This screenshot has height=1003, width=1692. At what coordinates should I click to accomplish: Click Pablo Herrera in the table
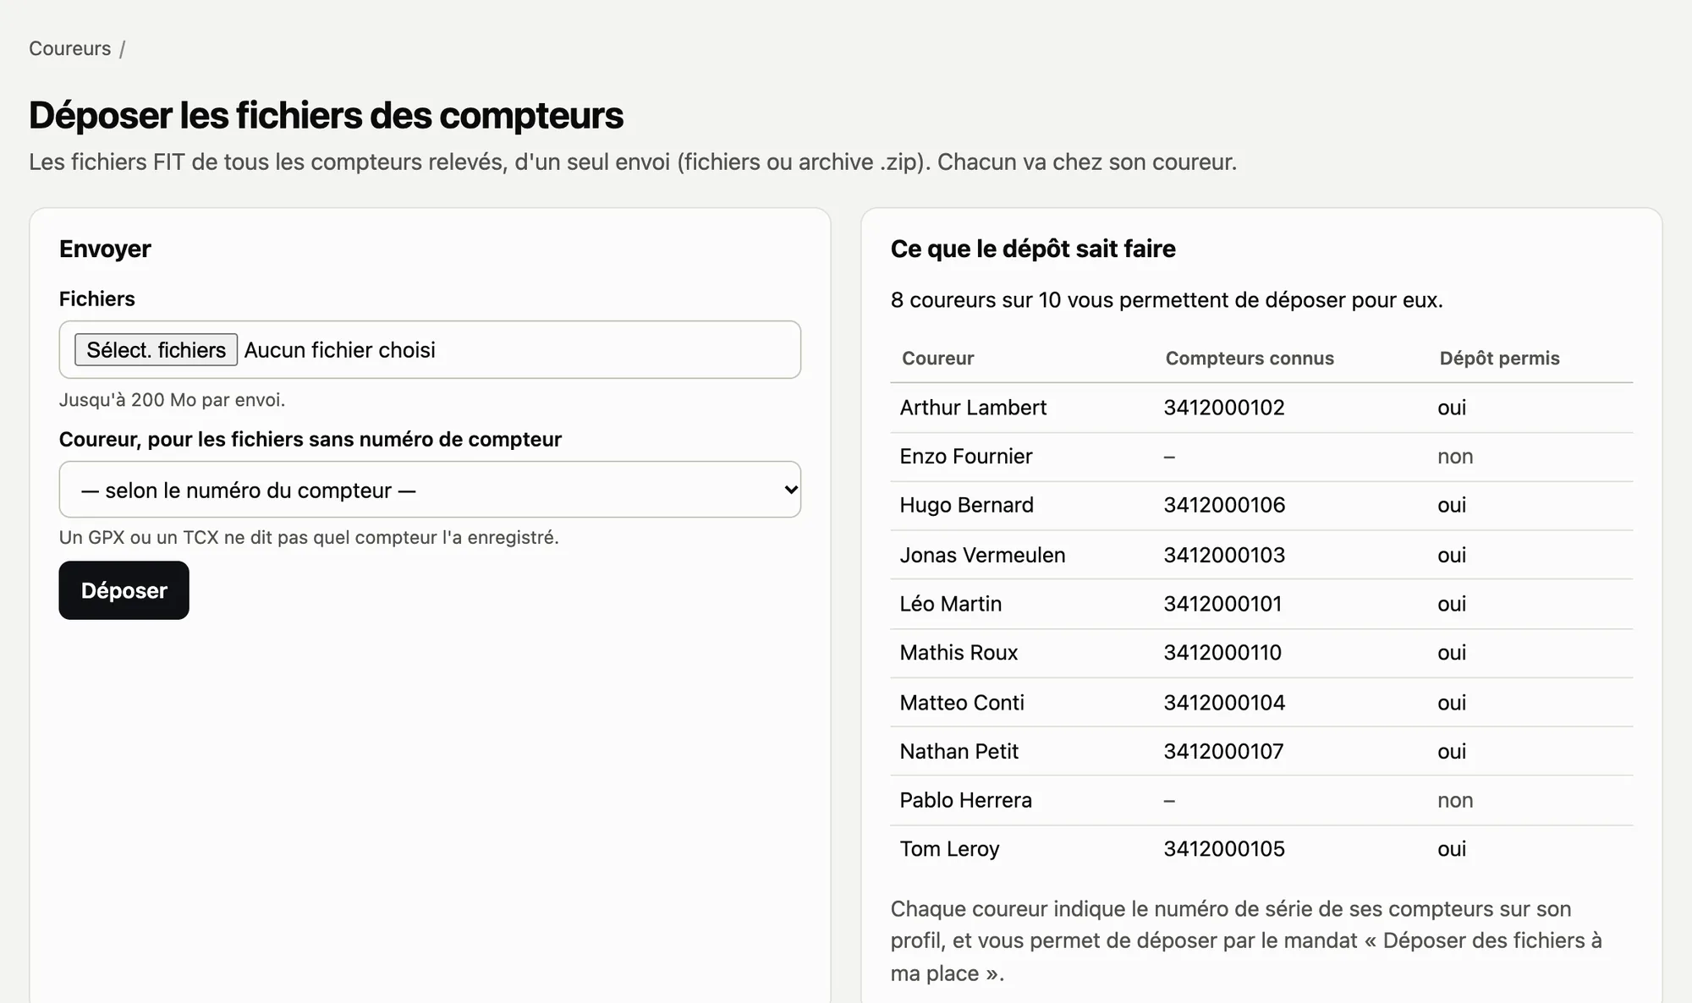point(965,800)
